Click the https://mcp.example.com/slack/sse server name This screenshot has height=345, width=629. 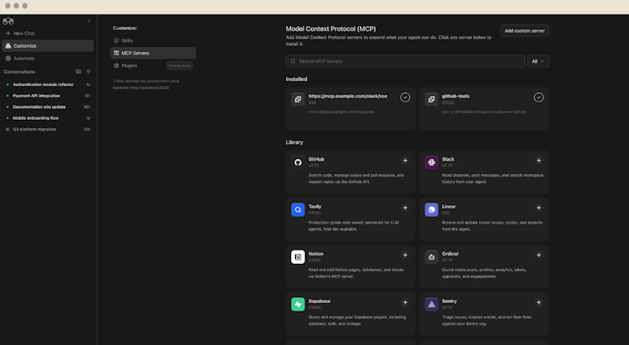[x=348, y=95]
